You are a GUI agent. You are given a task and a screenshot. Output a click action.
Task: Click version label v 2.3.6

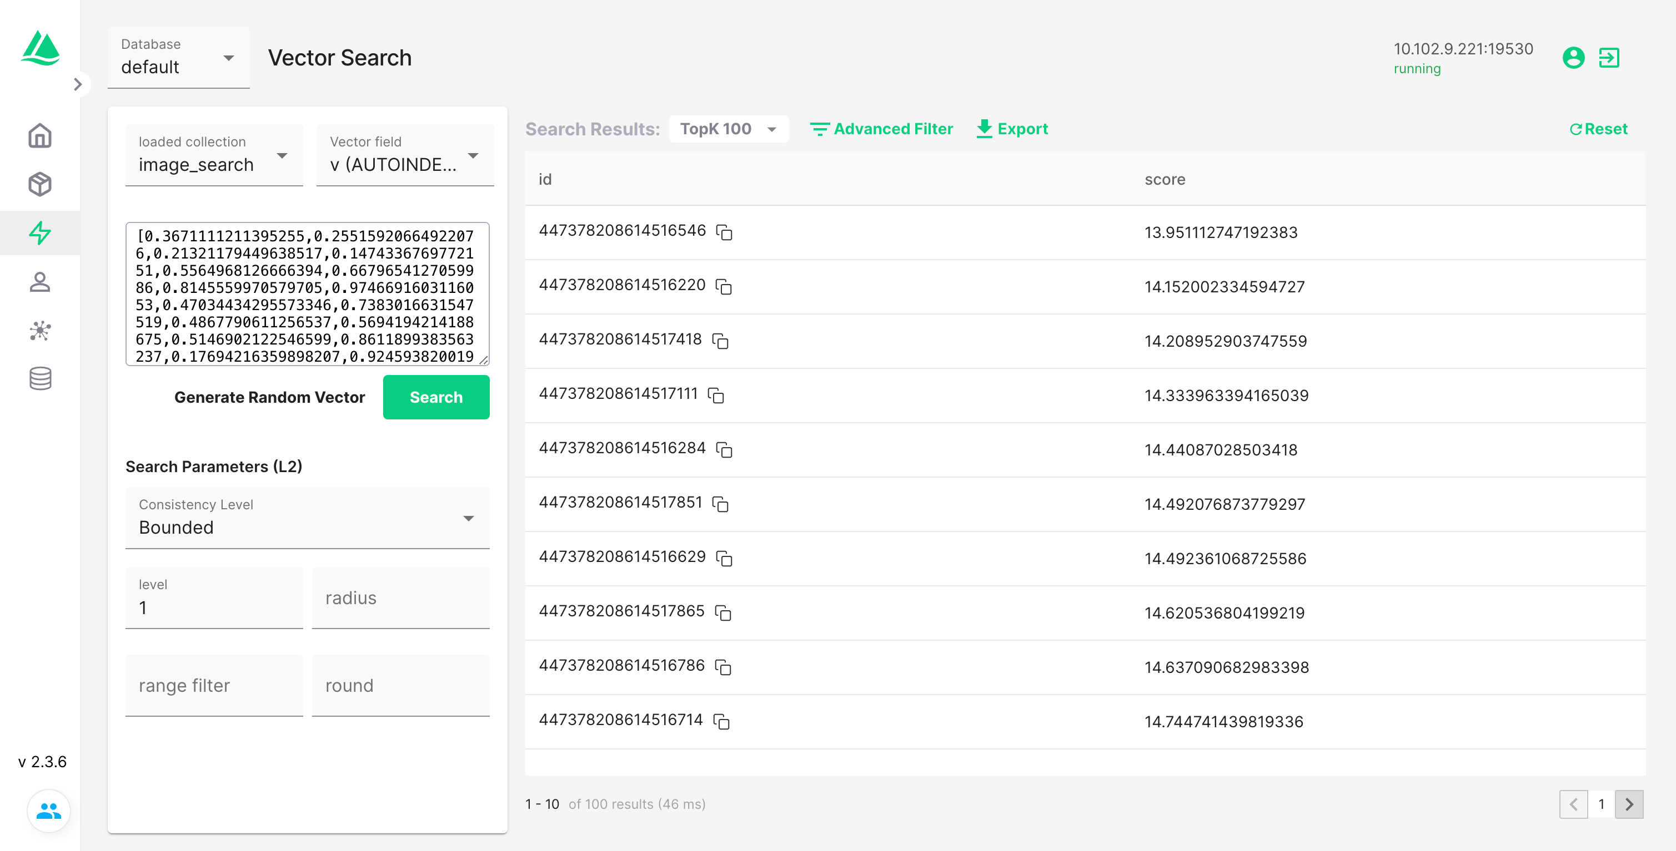pos(42,762)
